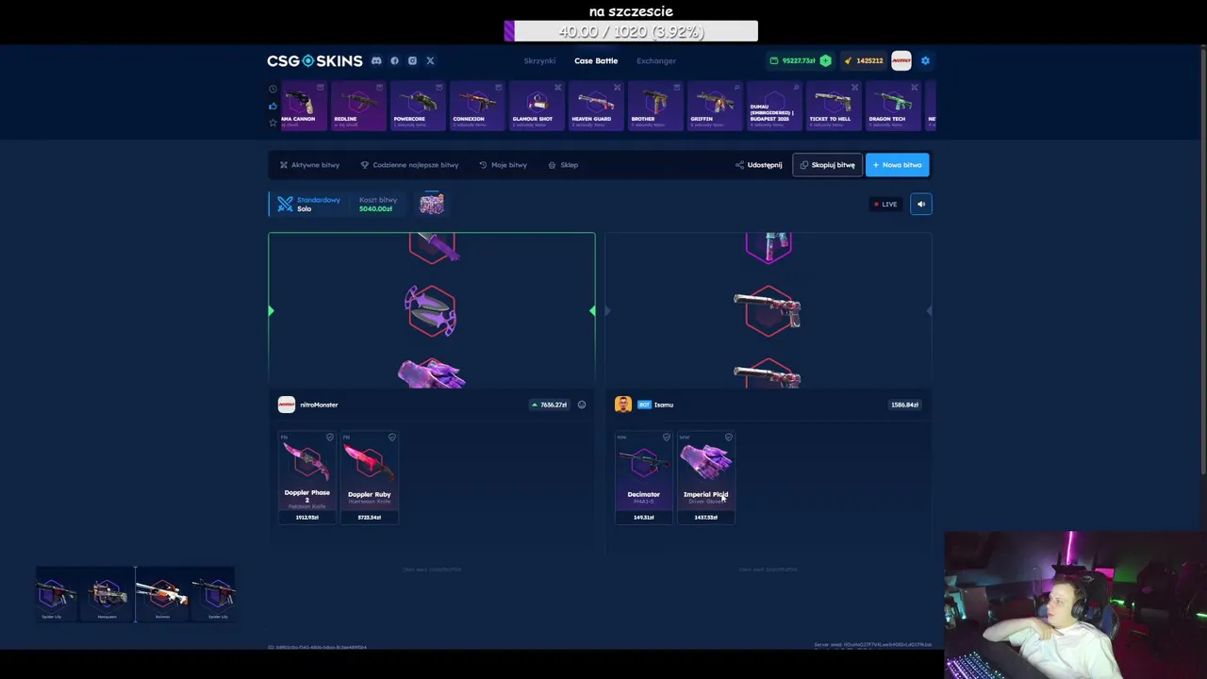Open the Exchanger tab
1207x679 pixels.
[656, 60]
